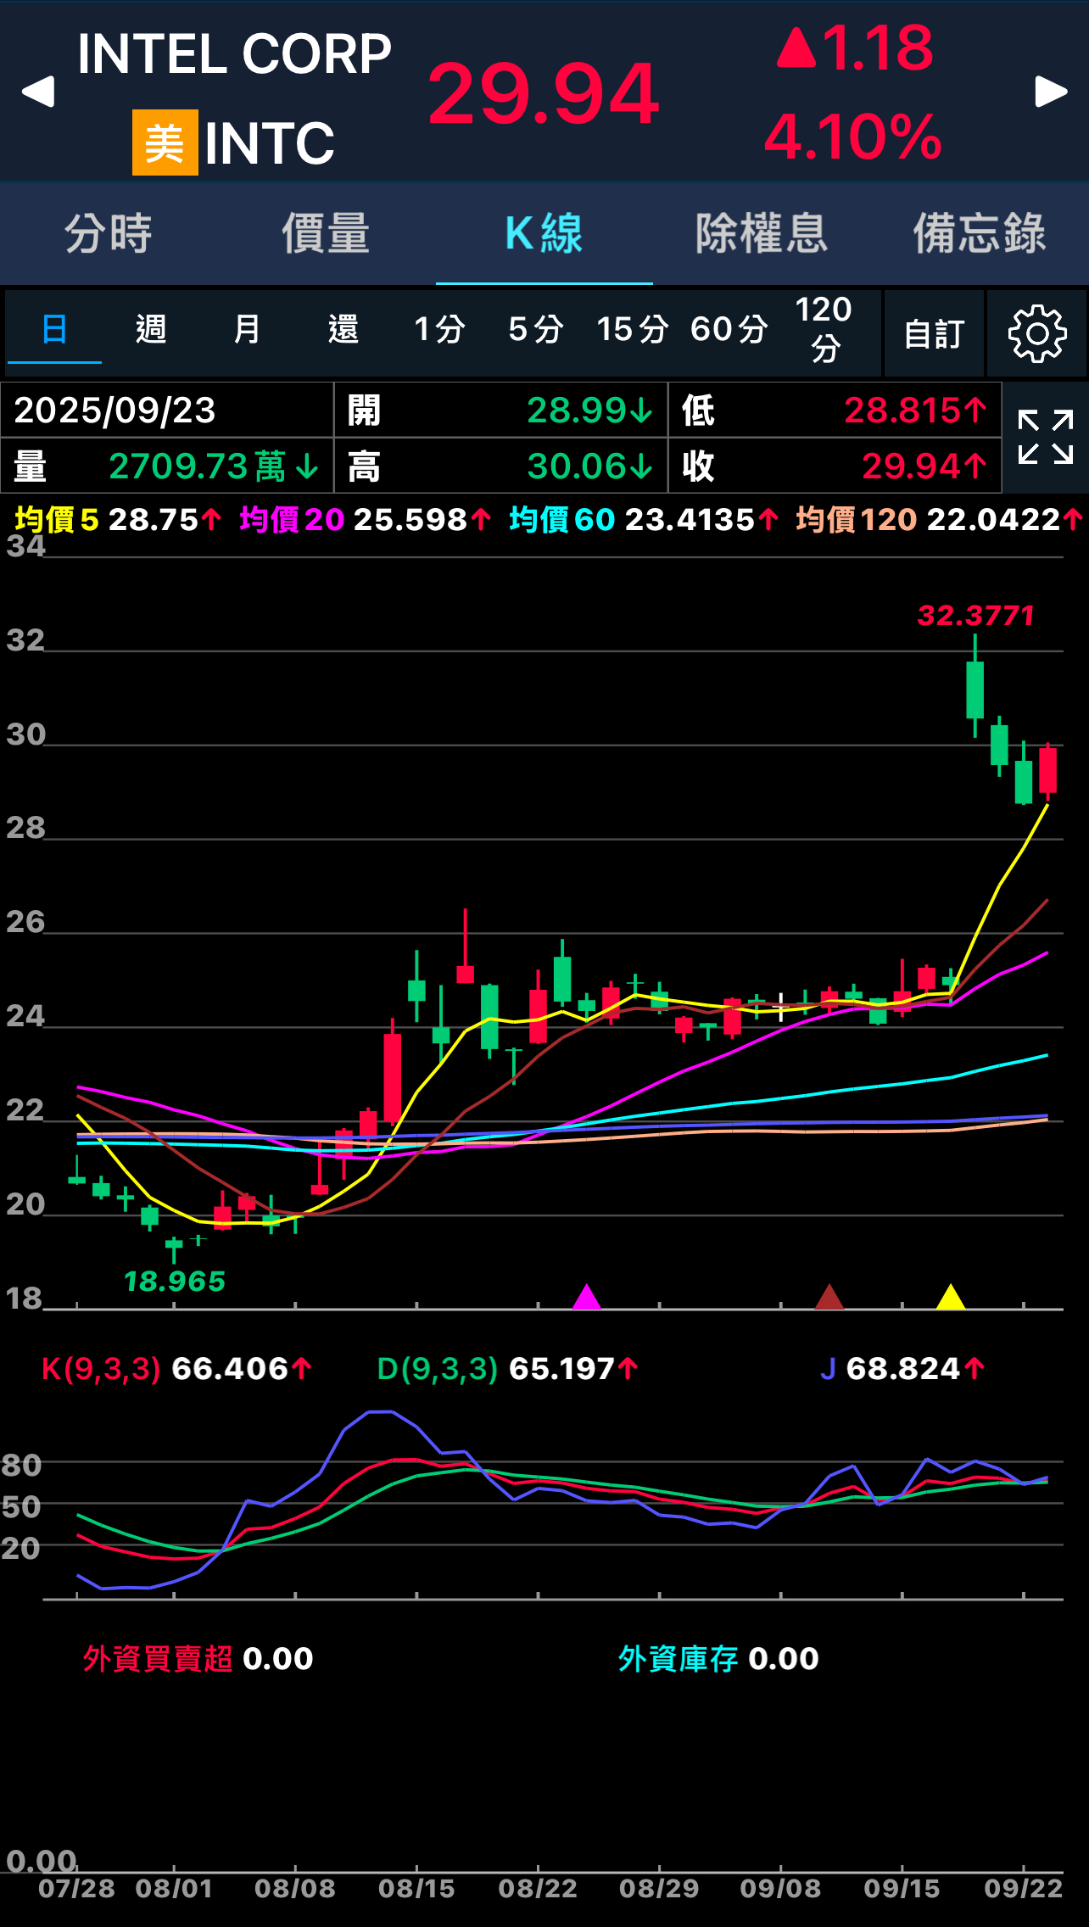
Task: Select the K線 tab
Action: coord(544,233)
